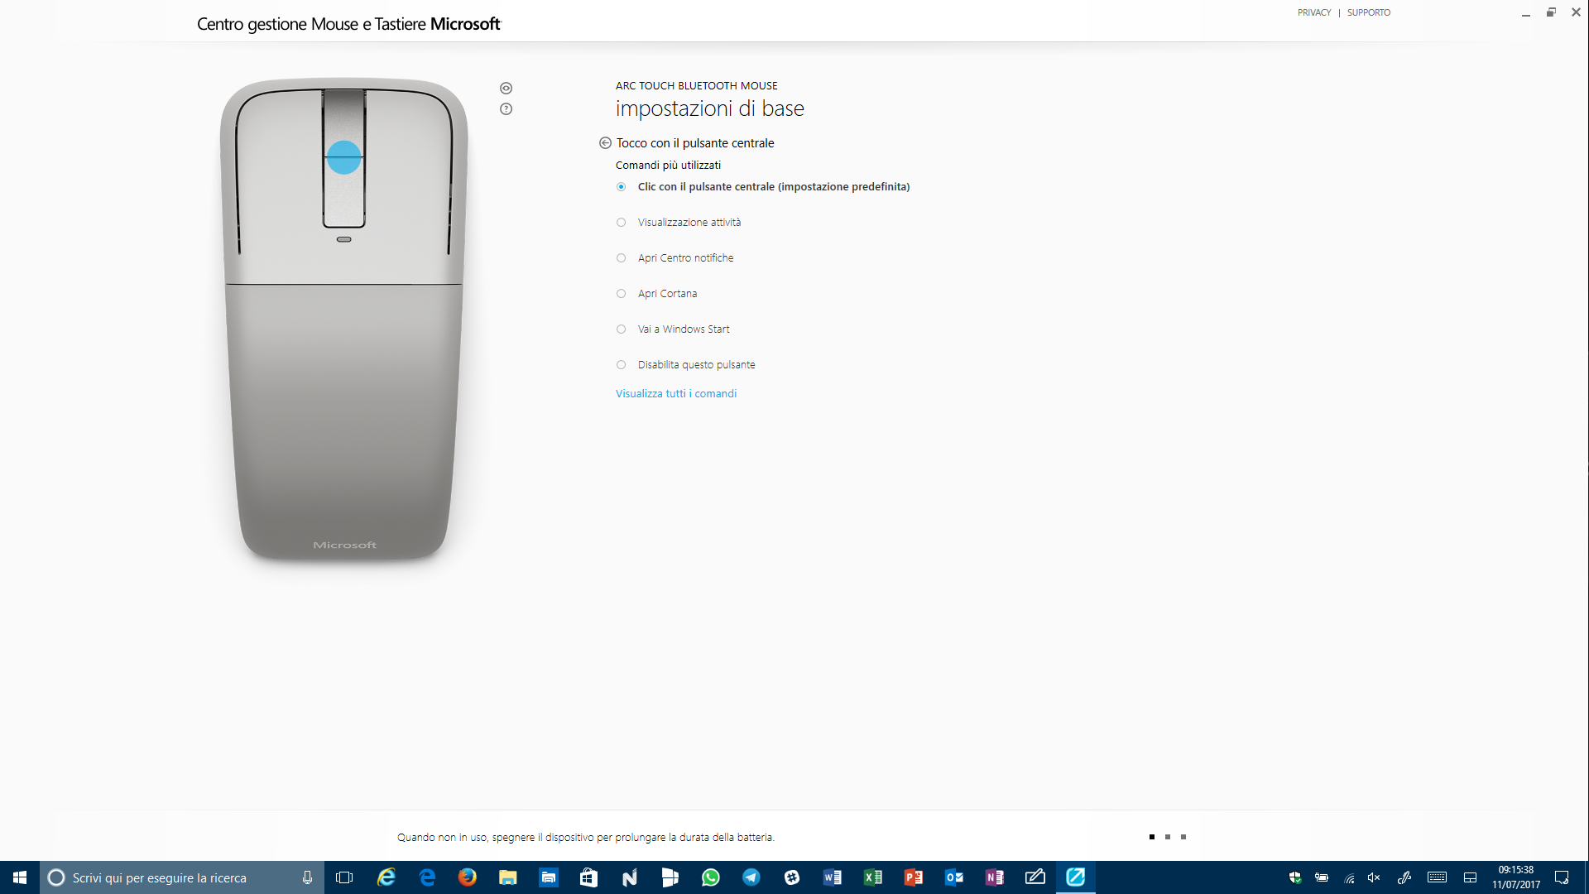
Task: Launch Excel from taskbar
Action: tap(873, 877)
